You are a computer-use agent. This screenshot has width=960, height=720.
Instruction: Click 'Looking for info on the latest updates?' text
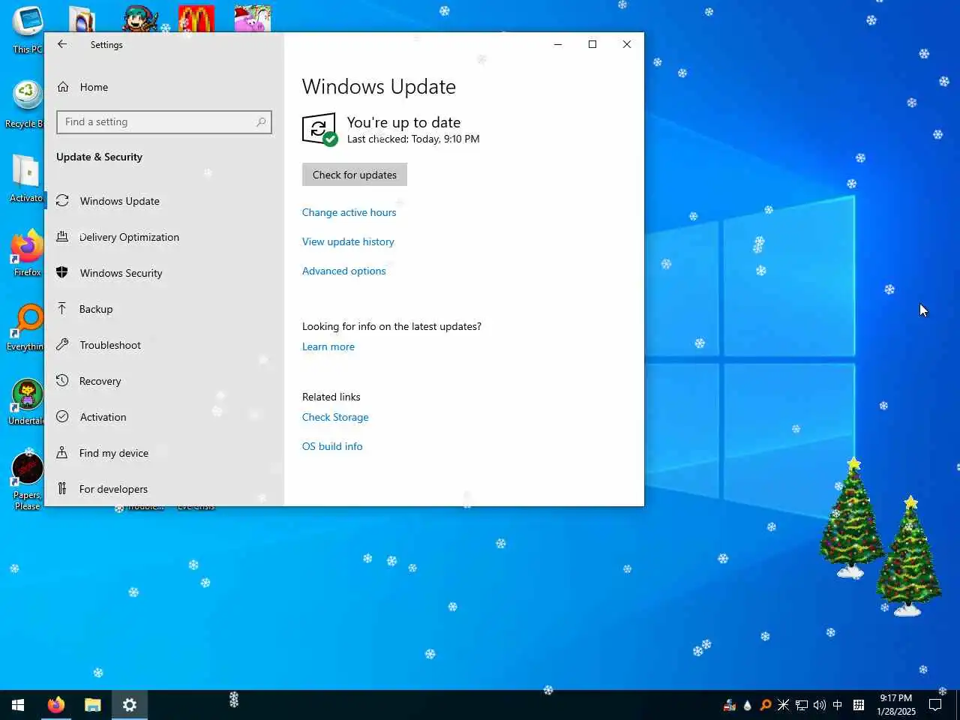pyautogui.click(x=391, y=326)
